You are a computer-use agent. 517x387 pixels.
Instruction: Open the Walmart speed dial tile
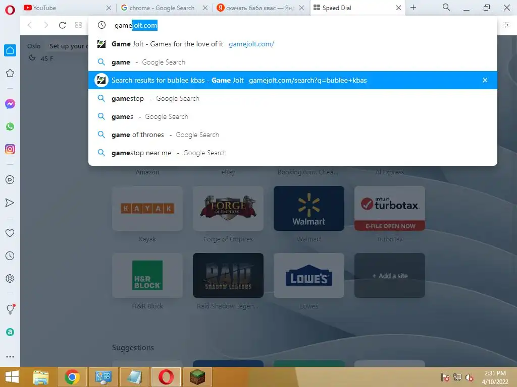tap(309, 208)
